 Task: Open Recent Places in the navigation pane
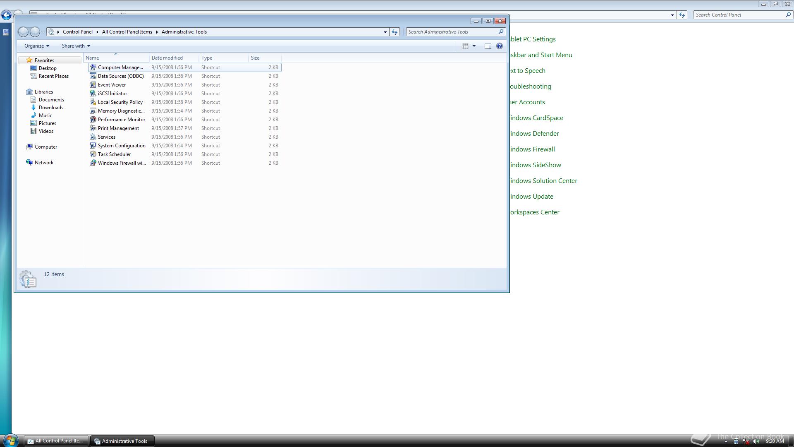(x=53, y=76)
